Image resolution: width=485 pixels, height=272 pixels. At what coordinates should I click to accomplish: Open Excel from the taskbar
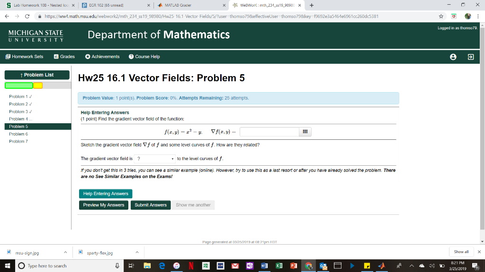click(x=278, y=265)
